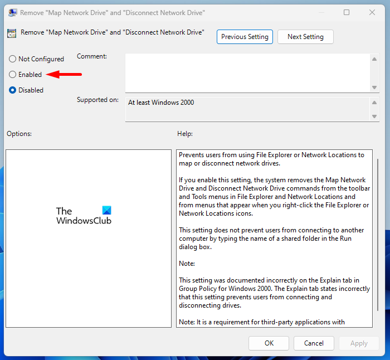Image resolution: width=390 pixels, height=360 pixels.
Task: Confirm with the OK button
Action: coord(269,343)
